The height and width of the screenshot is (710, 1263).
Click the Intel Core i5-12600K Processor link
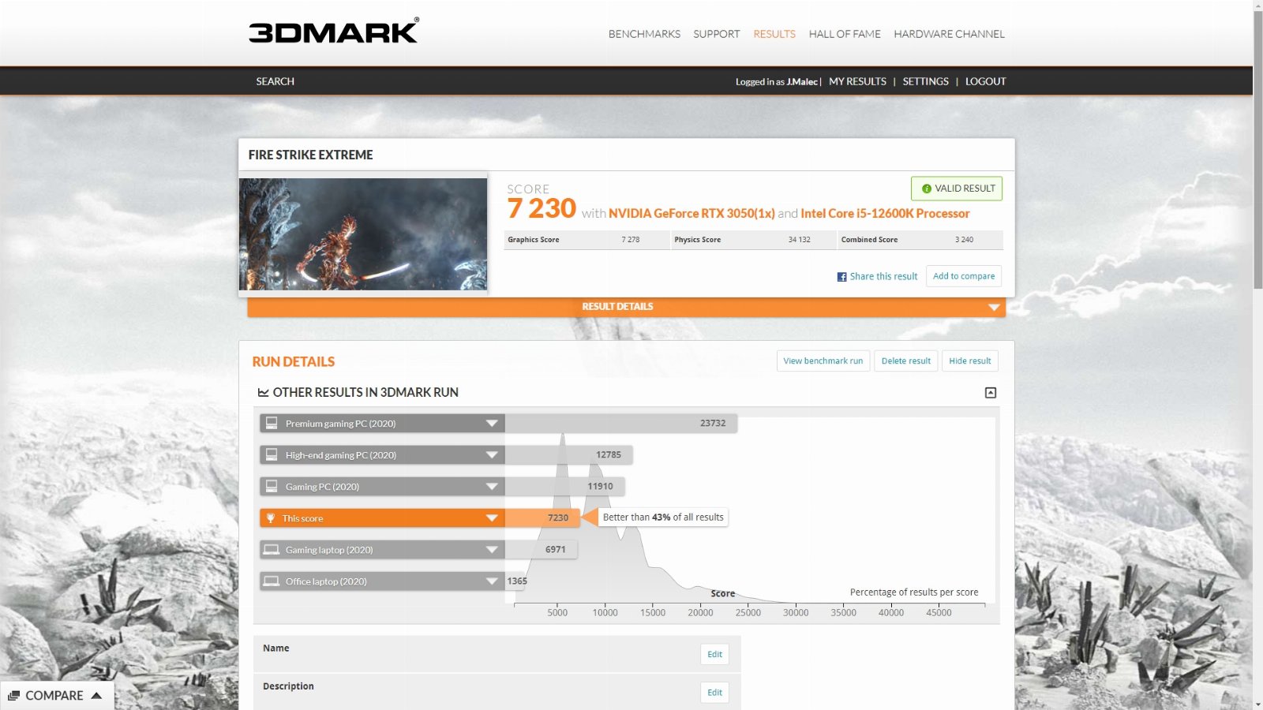coord(885,213)
